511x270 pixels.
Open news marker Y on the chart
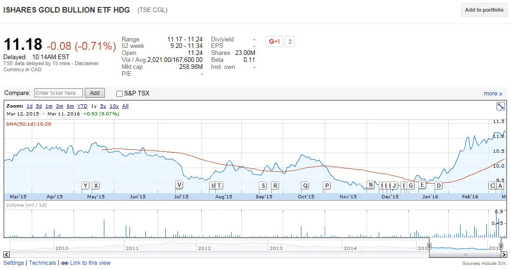[x=85, y=186]
